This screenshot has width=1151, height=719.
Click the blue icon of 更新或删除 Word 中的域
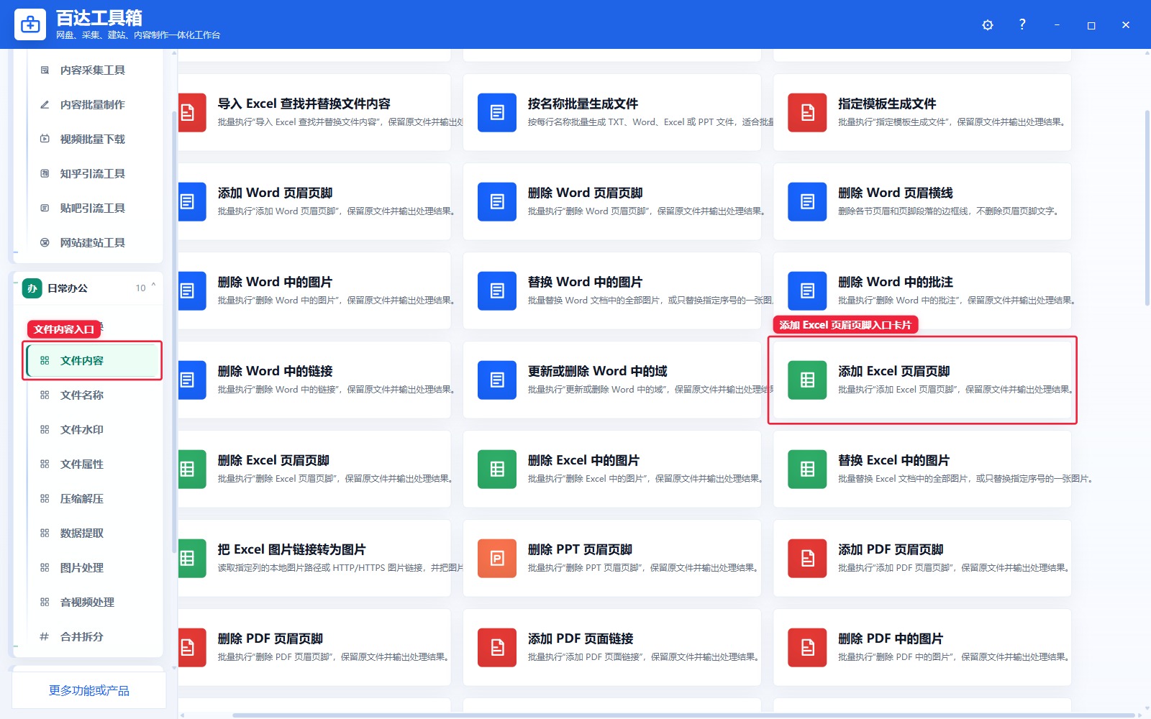pos(497,380)
